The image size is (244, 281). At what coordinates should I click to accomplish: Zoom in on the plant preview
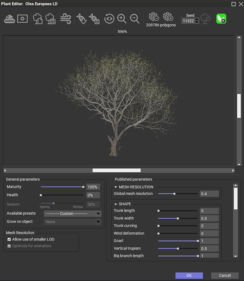point(122,19)
